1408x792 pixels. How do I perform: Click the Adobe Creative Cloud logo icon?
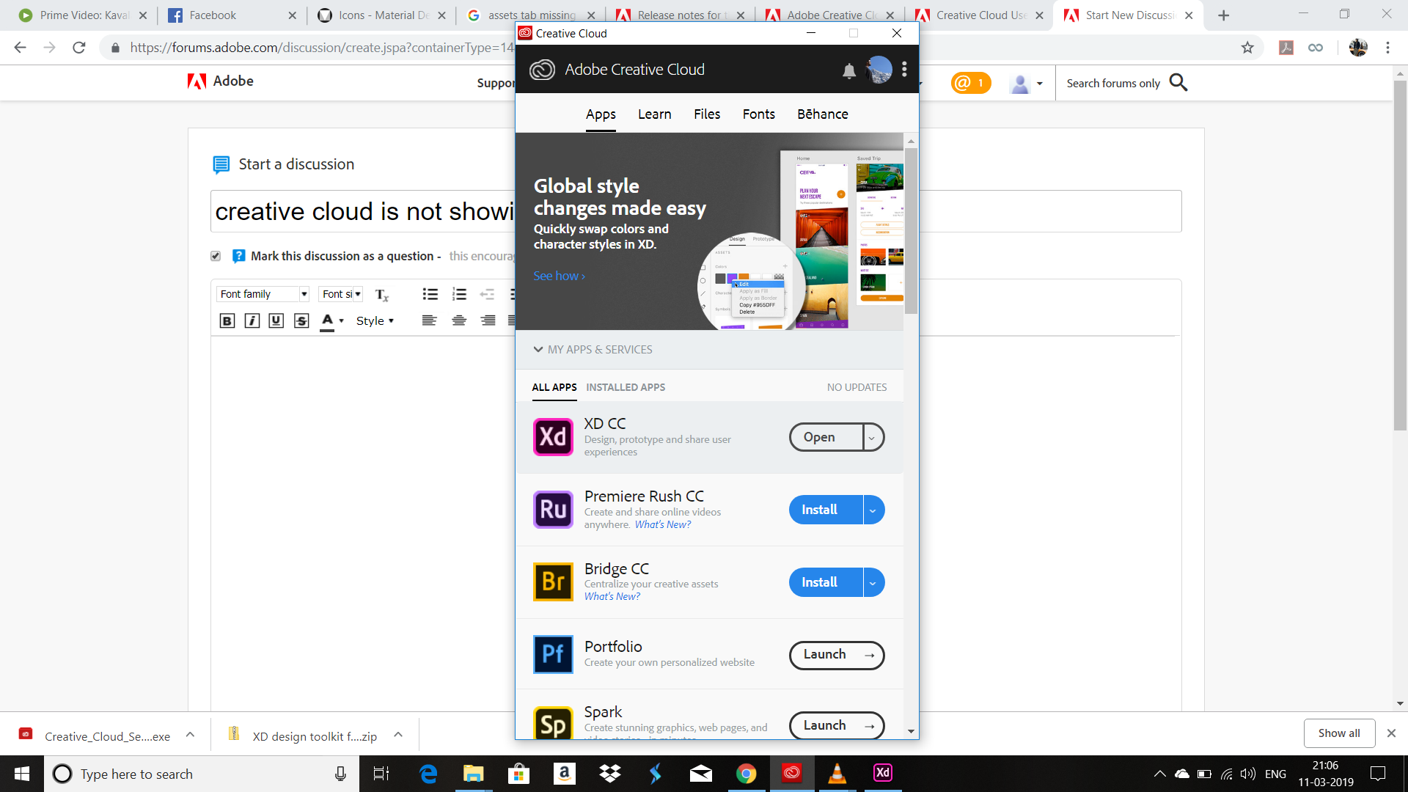pos(543,70)
